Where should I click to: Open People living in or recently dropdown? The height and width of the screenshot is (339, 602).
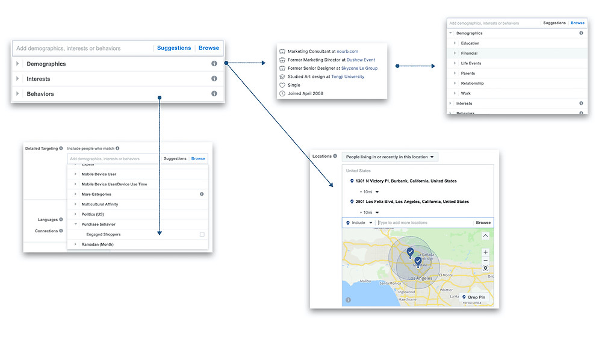coord(389,157)
